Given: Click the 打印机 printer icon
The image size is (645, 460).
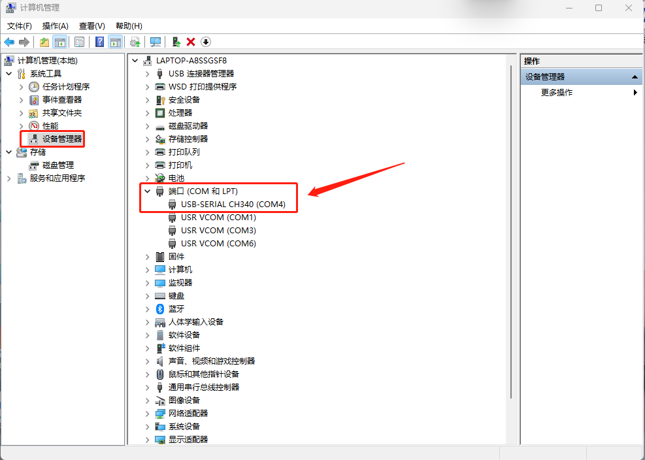Looking at the screenshot, I should 160,165.
